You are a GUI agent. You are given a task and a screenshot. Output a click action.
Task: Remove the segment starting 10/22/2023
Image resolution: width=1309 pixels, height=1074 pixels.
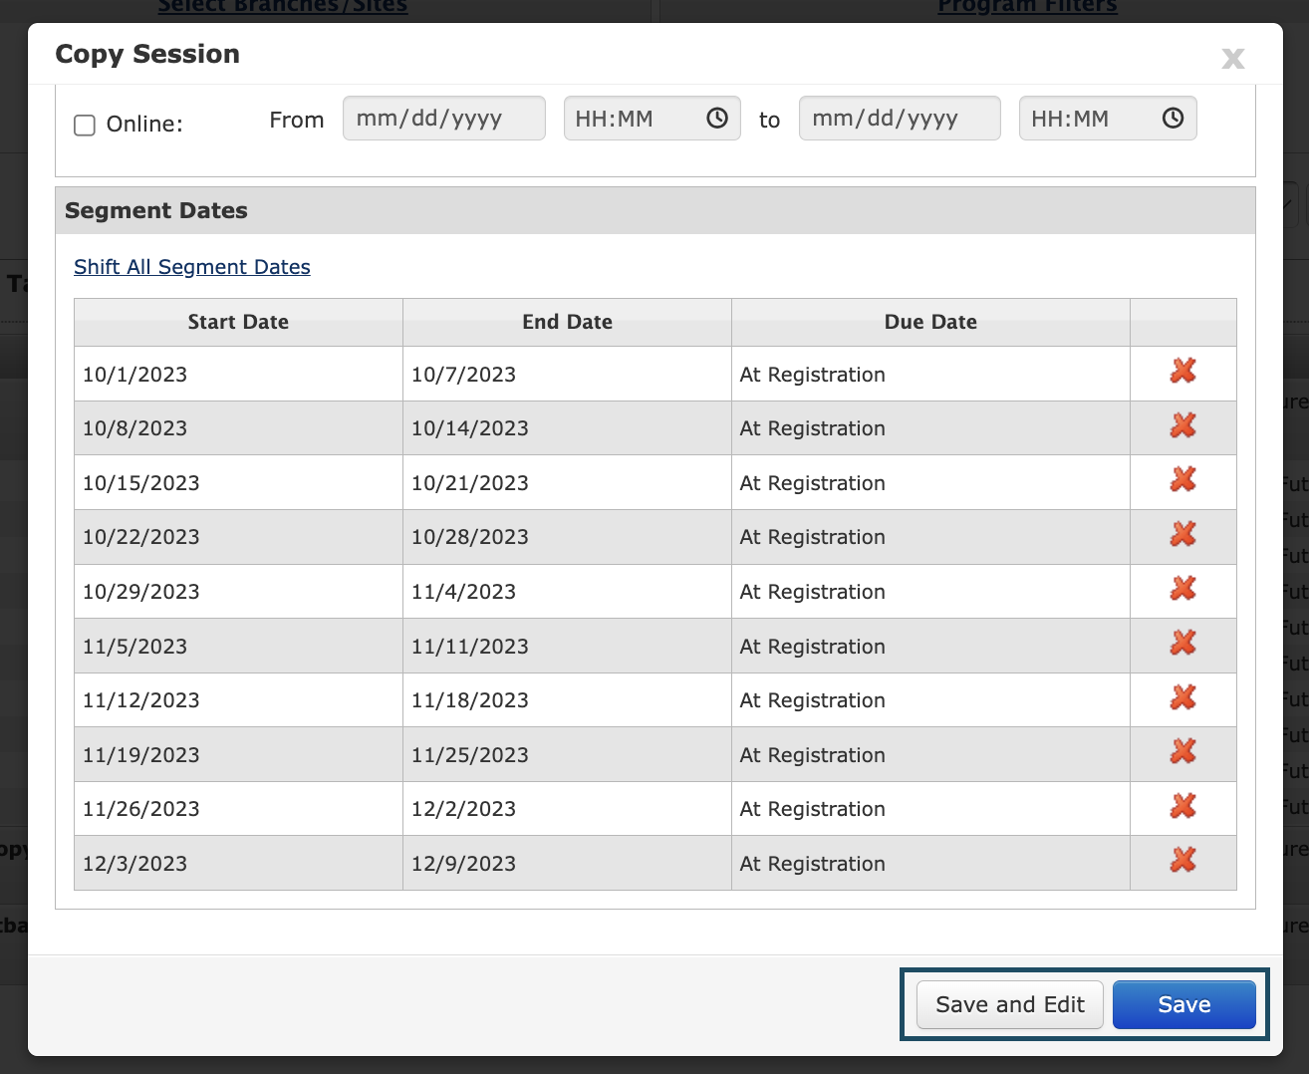click(x=1182, y=533)
